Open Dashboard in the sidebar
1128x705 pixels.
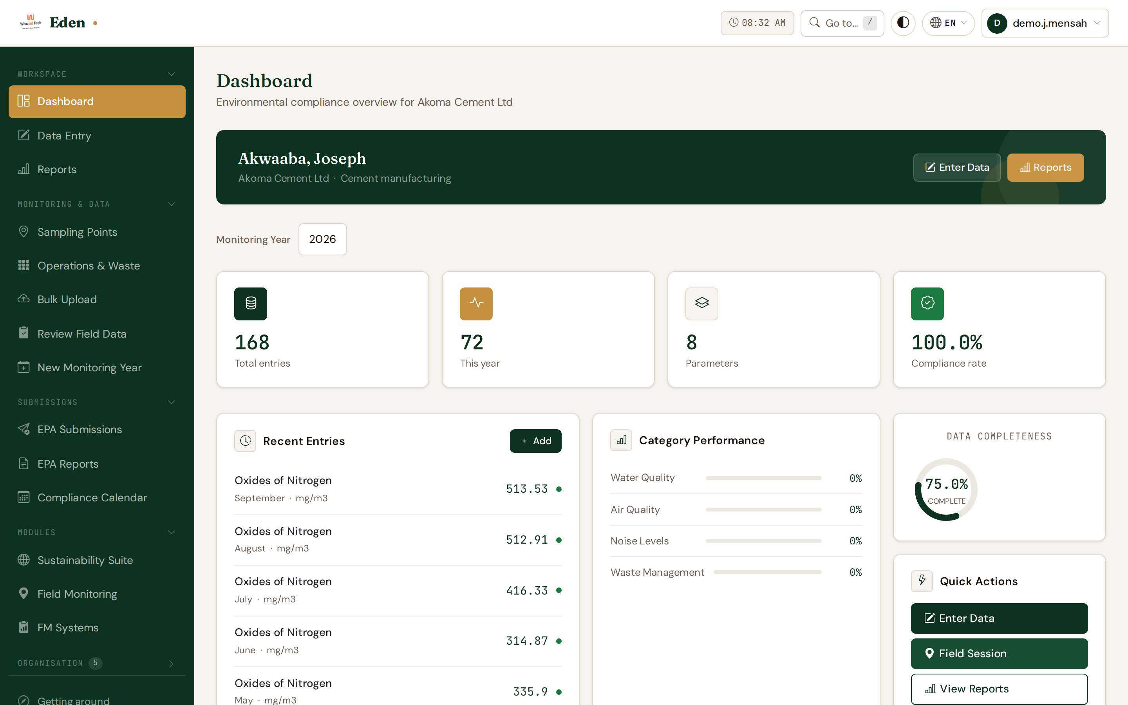point(97,102)
